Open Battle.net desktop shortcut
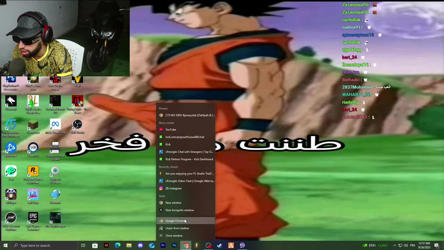 [x=11, y=150]
